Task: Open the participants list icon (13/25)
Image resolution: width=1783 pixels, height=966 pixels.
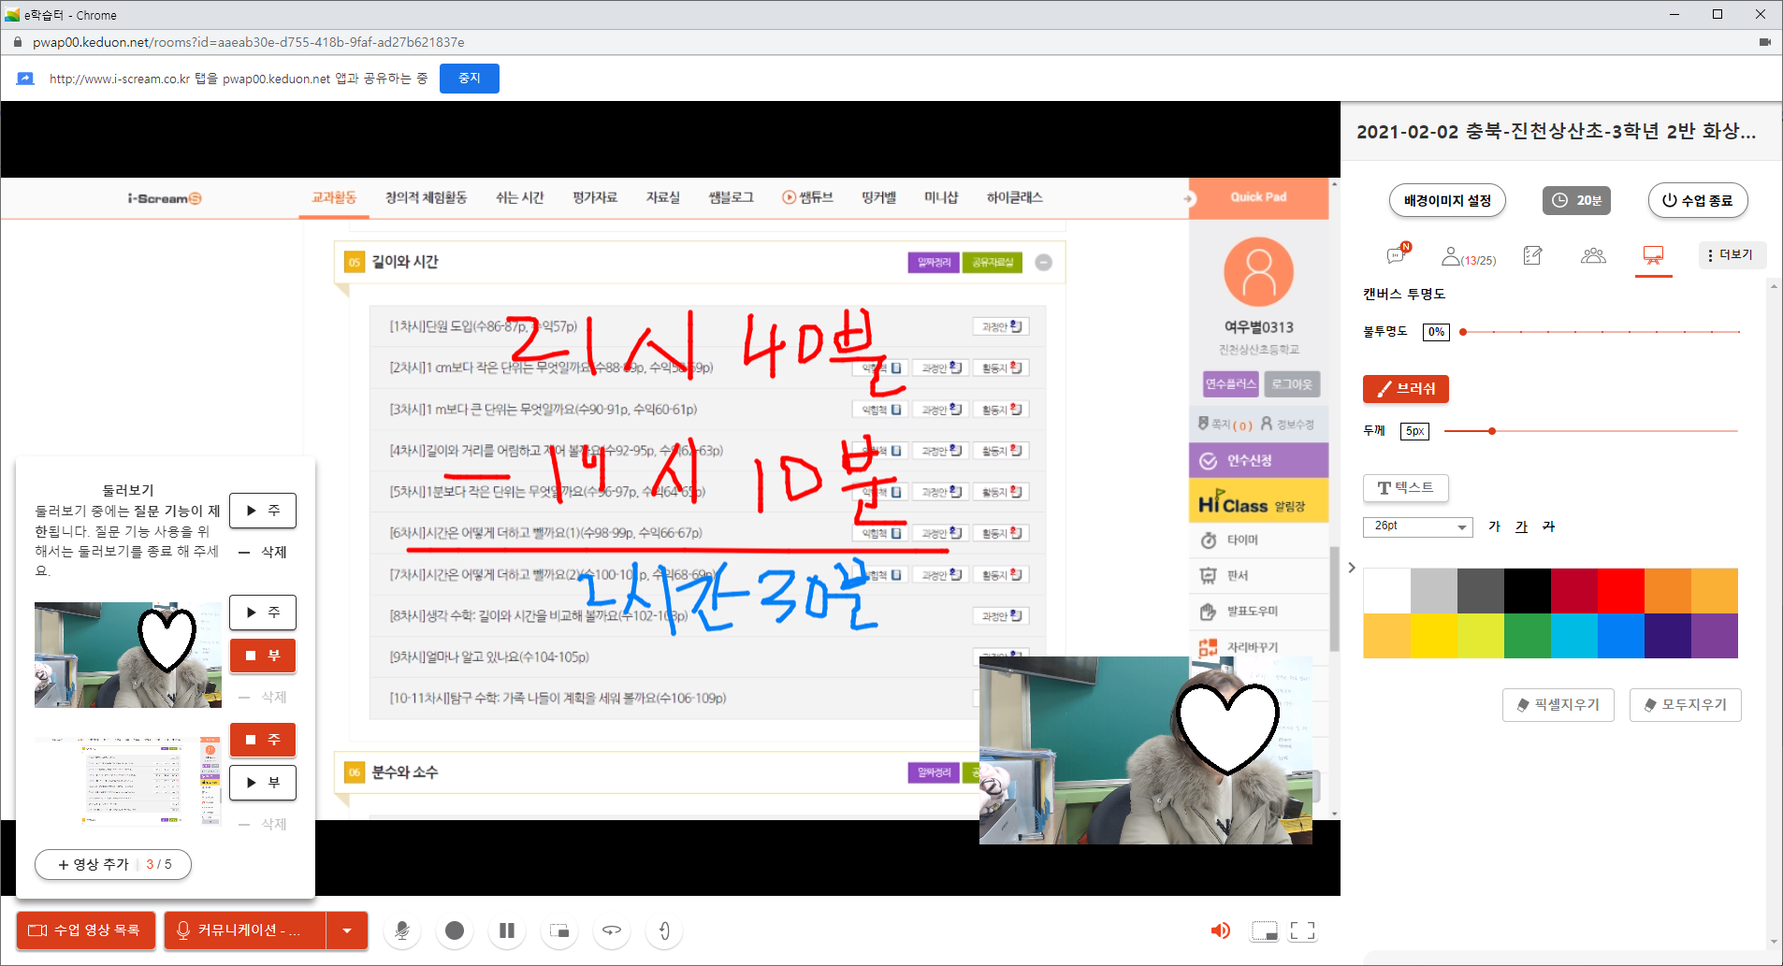Action: pos(1469,256)
